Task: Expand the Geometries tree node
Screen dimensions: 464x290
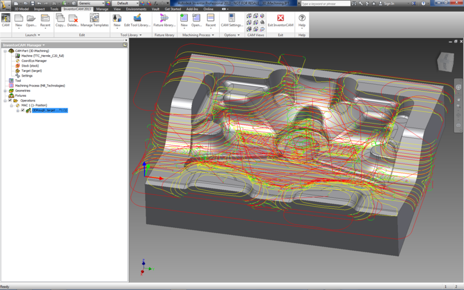Action: (x=5, y=90)
